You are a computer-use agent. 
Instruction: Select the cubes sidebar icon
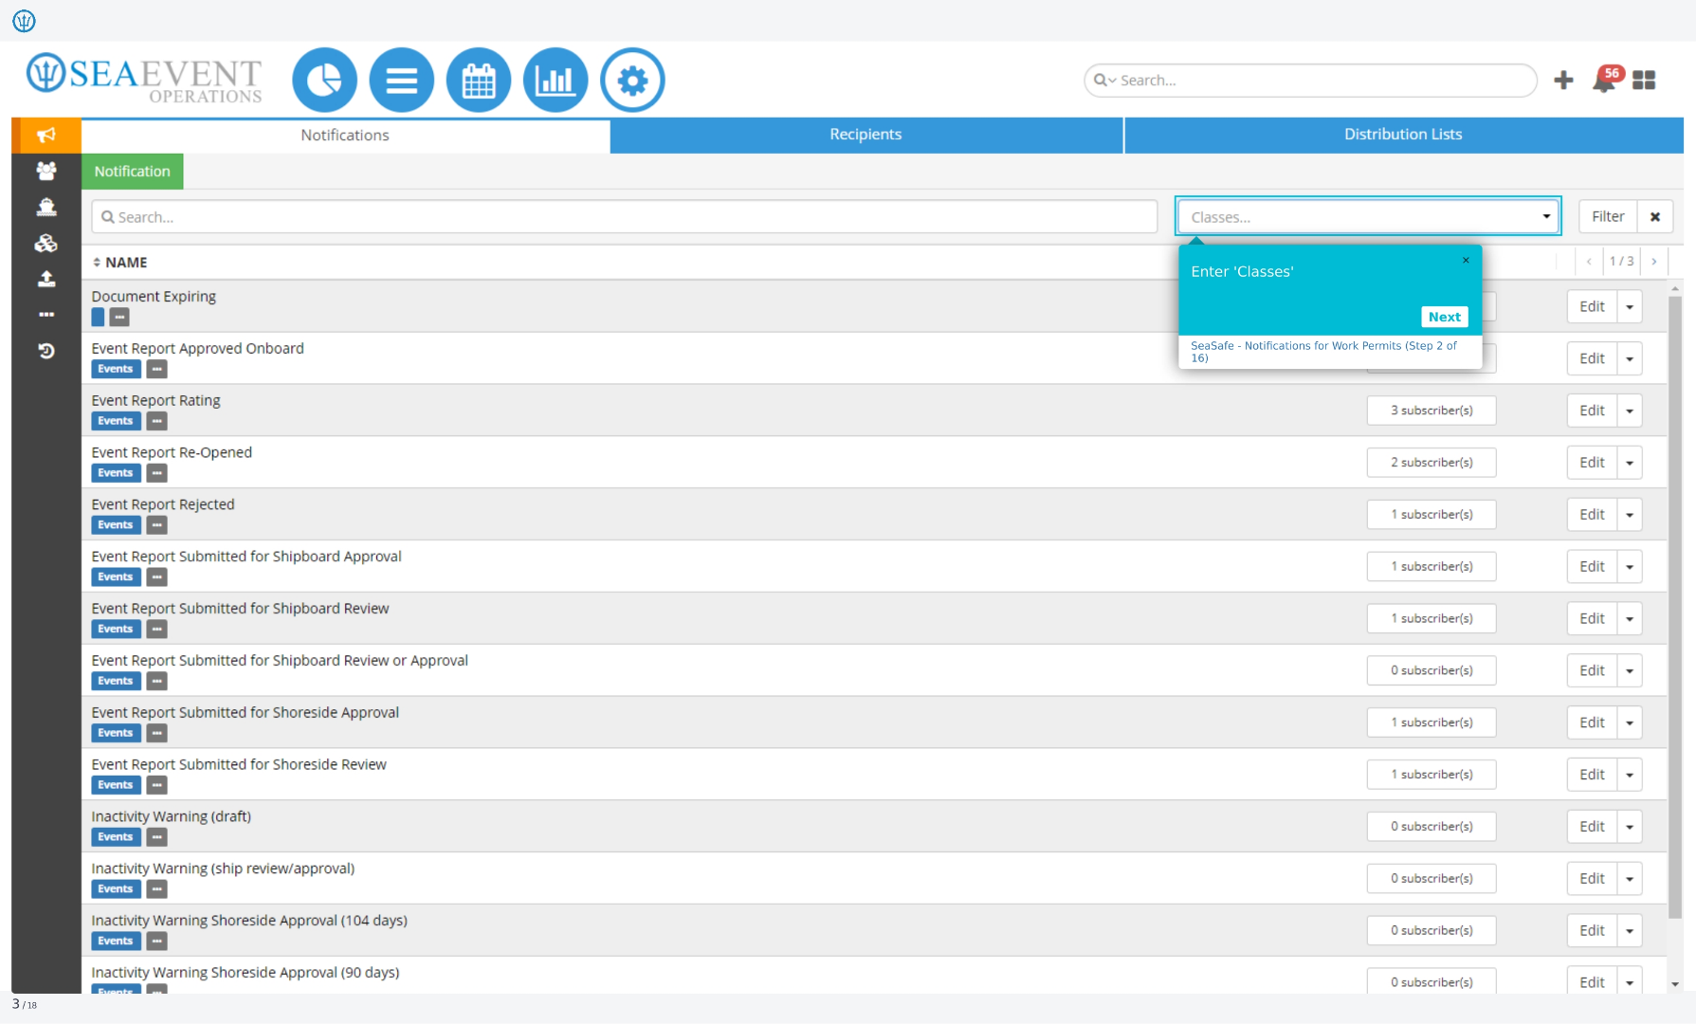pos(46,243)
